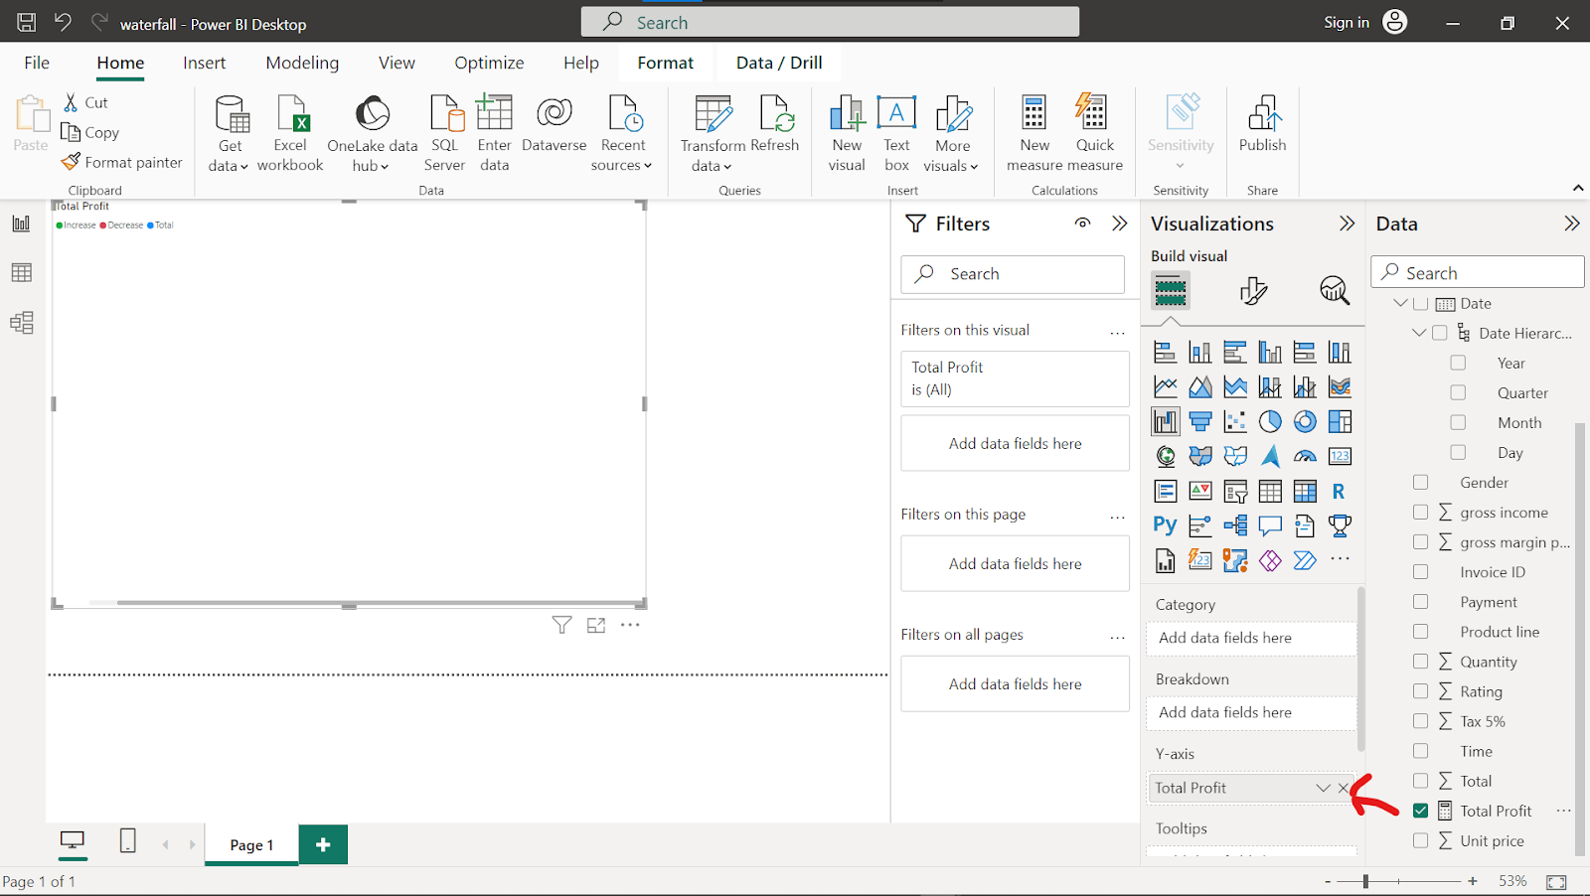Open the Format visual tab icon
Image resolution: width=1590 pixels, height=896 pixels.
click(1253, 290)
